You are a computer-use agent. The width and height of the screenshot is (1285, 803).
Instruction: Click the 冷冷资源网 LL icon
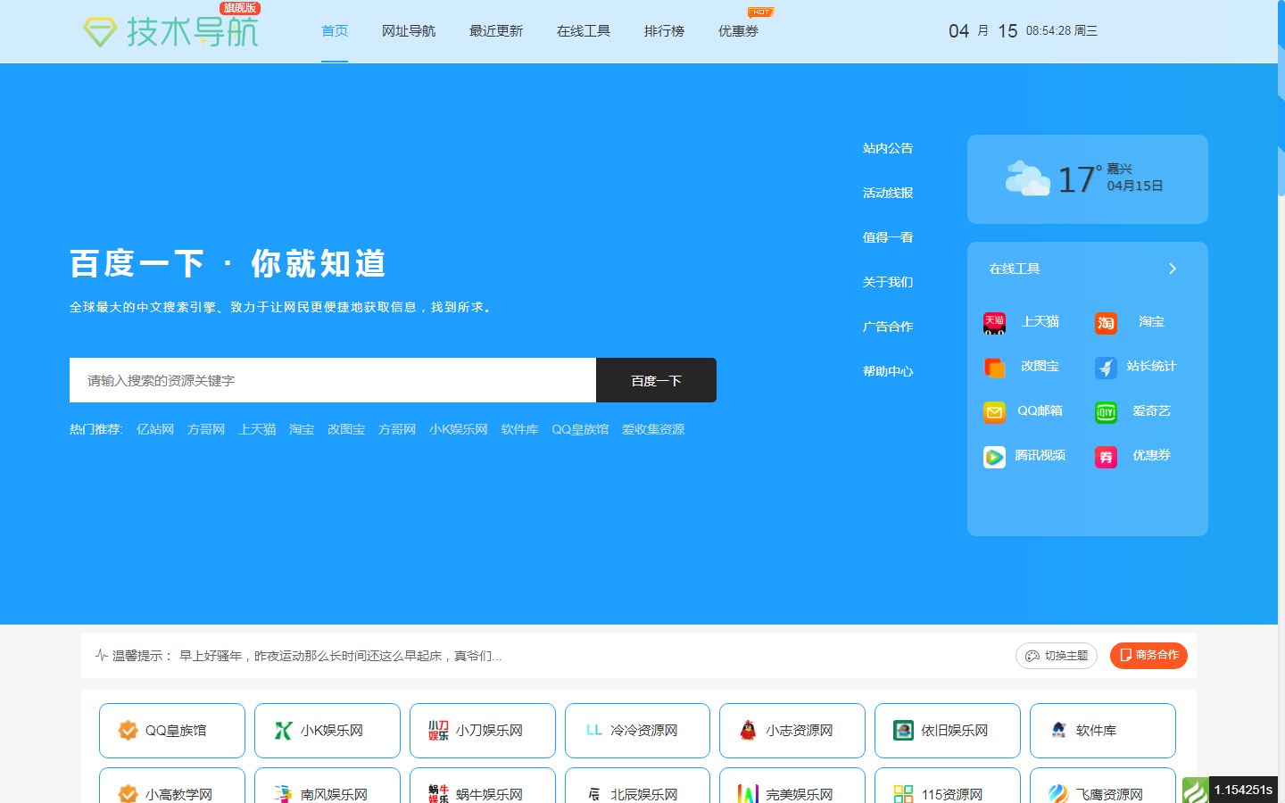click(593, 731)
